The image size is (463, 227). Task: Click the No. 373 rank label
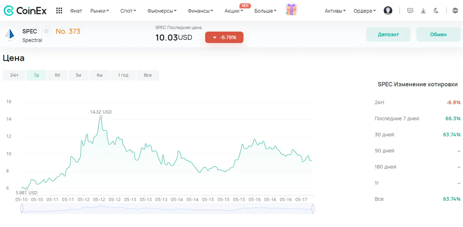(68, 31)
